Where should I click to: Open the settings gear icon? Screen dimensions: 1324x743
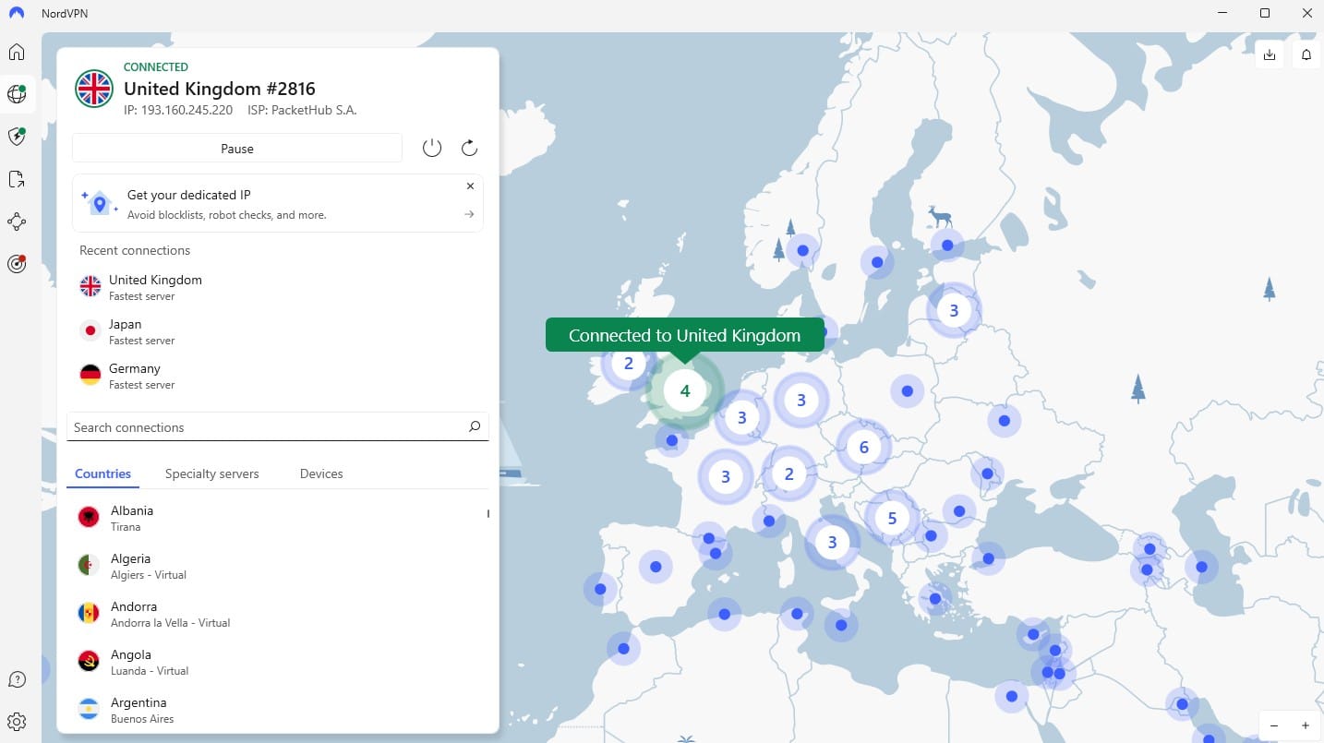click(17, 722)
